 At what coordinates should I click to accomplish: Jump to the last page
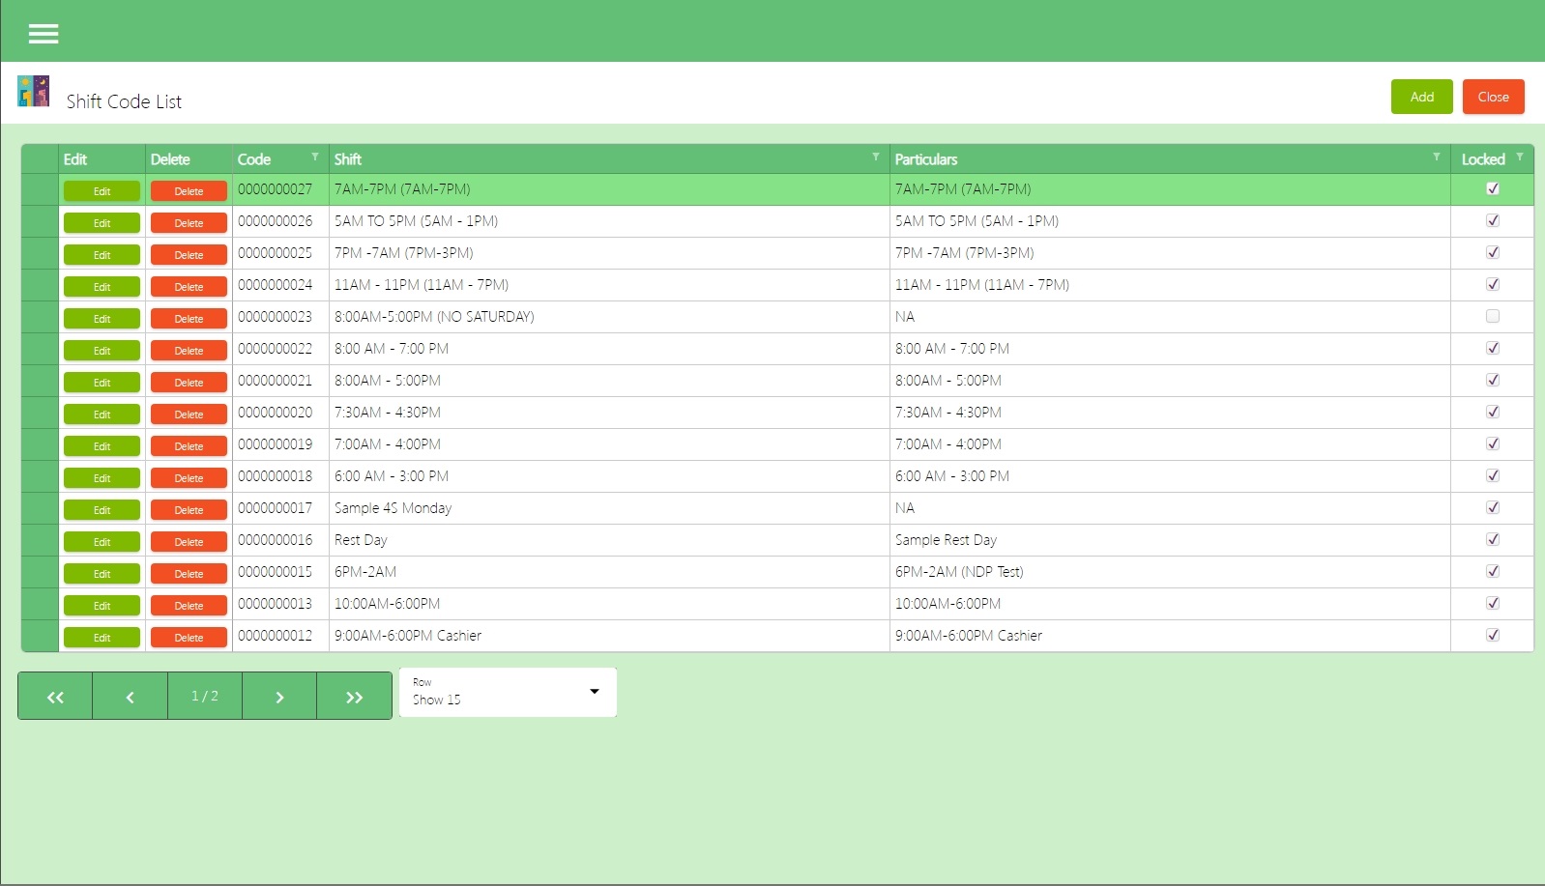[x=354, y=696]
